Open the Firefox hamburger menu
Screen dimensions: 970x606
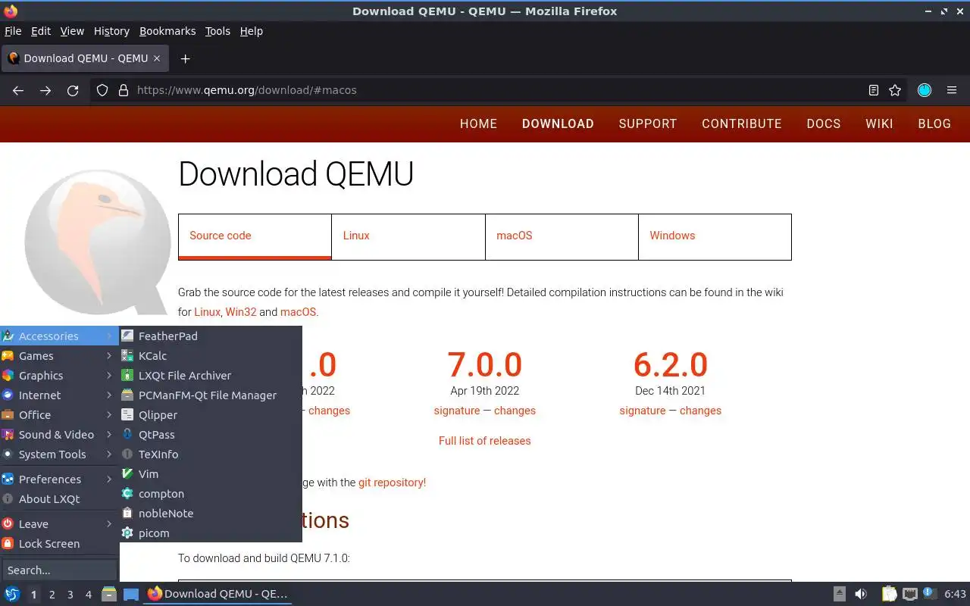pyautogui.click(x=952, y=90)
